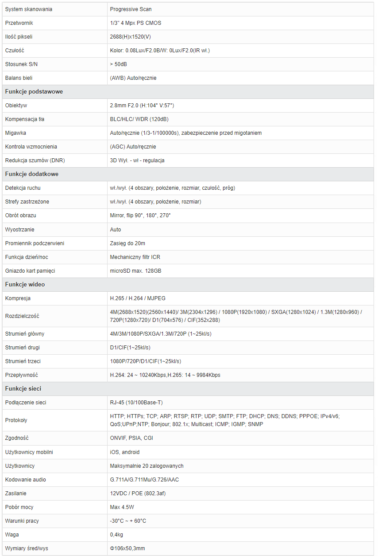
Task: Click the 'microSD max. 128GB' value
Action: click(136, 271)
